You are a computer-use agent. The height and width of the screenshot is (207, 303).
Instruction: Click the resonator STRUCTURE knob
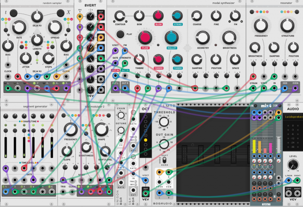click(x=287, y=26)
